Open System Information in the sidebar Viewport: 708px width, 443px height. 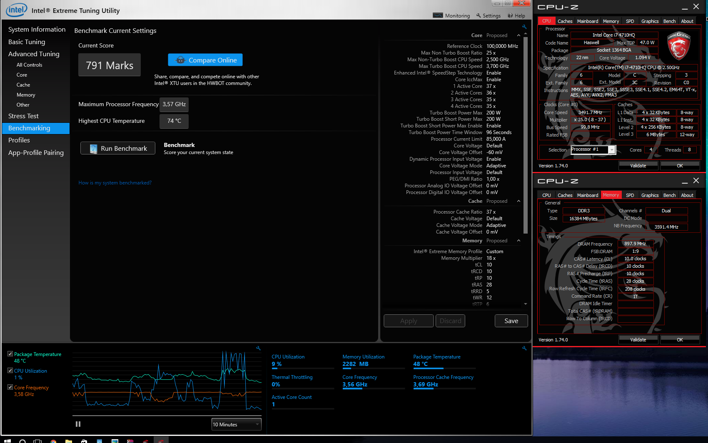(x=37, y=30)
